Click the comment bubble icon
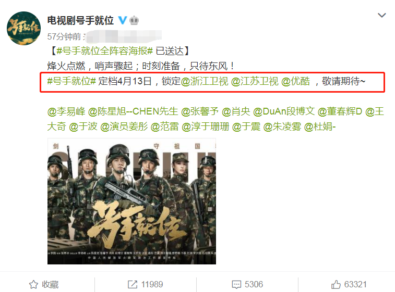The image size is (395, 292). [236, 285]
